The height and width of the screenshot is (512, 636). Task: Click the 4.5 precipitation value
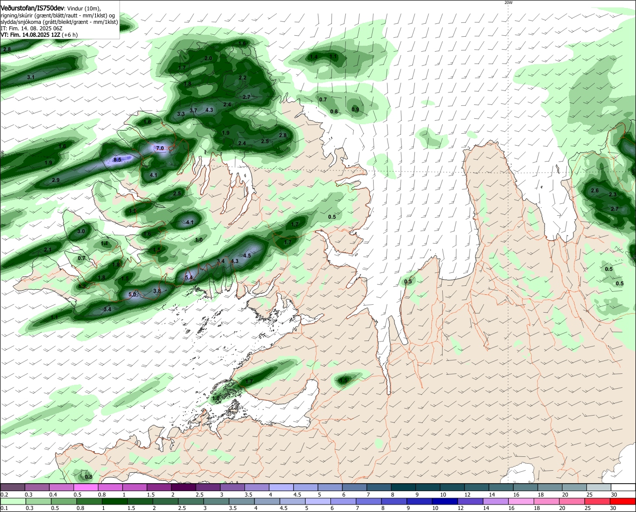click(247, 256)
